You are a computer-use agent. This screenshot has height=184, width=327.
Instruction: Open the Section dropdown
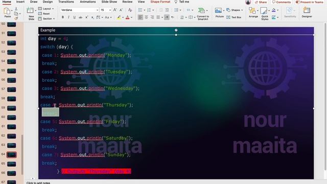click(x=46, y=18)
